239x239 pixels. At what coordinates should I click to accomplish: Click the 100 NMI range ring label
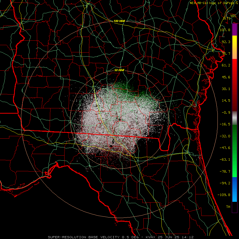(x=119, y=21)
